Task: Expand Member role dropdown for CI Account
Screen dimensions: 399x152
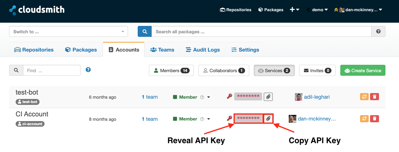Action: [208, 119]
